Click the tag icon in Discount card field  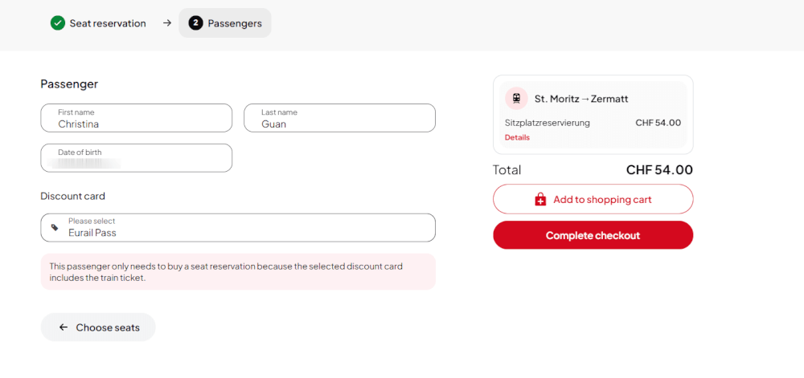click(55, 228)
